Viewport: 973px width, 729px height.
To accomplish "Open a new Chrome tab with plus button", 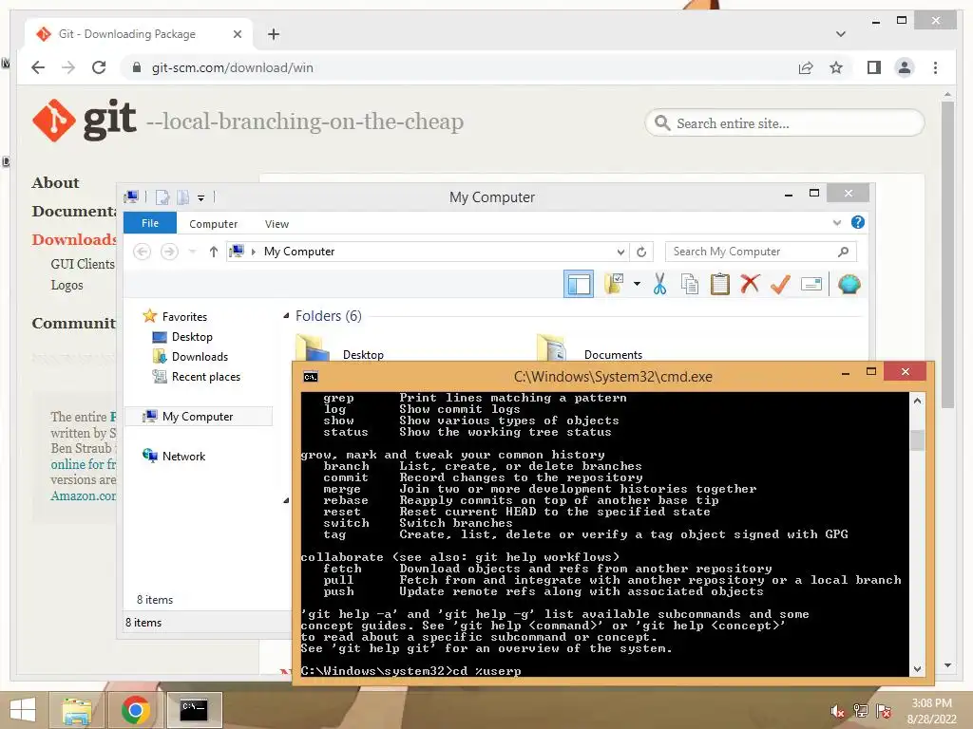I will tap(274, 34).
